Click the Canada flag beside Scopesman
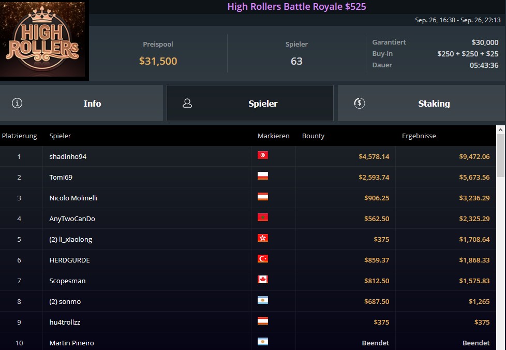Image resolution: width=506 pixels, height=350 pixels. (x=263, y=279)
